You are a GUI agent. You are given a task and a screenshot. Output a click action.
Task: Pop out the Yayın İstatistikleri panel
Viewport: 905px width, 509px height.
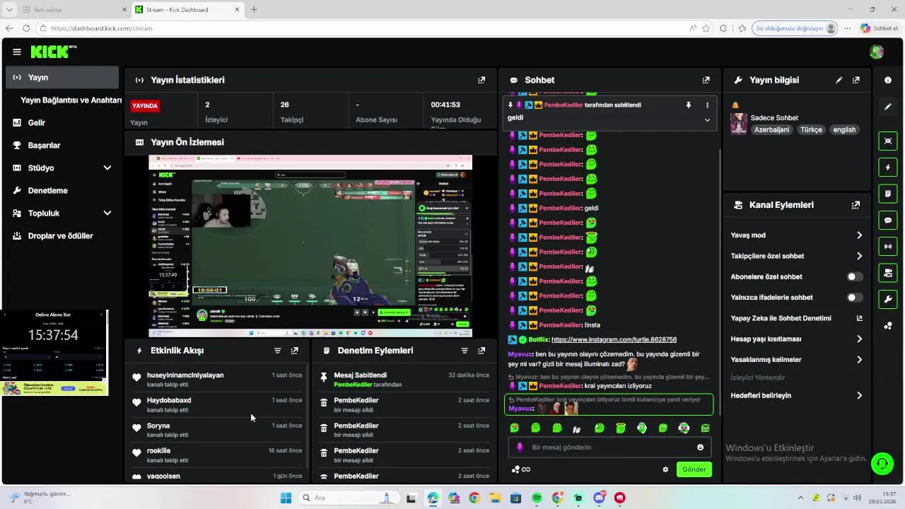click(x=481, y=80)
